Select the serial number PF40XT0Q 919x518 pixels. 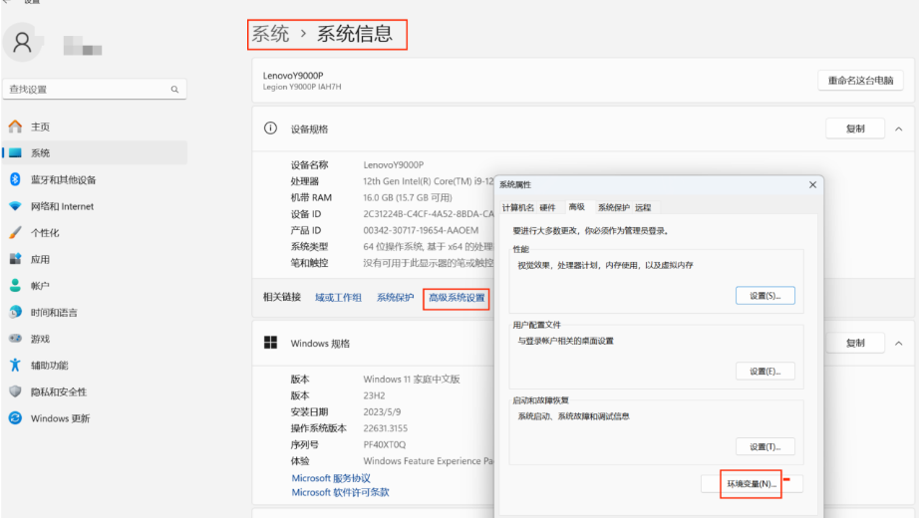pos(384,444)
